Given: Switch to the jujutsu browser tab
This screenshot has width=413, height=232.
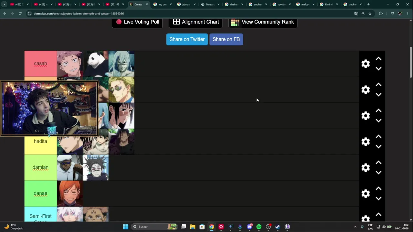Looking at the screenshot, I should tap(186, 5).
